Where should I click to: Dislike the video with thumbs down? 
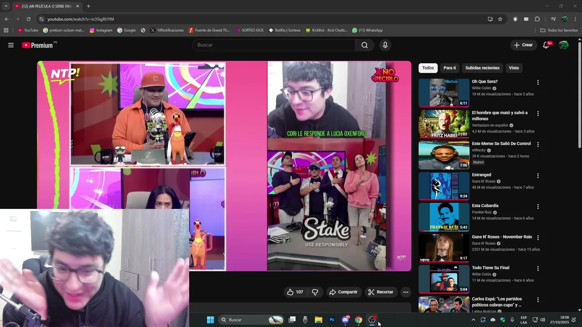pos(315,292)
